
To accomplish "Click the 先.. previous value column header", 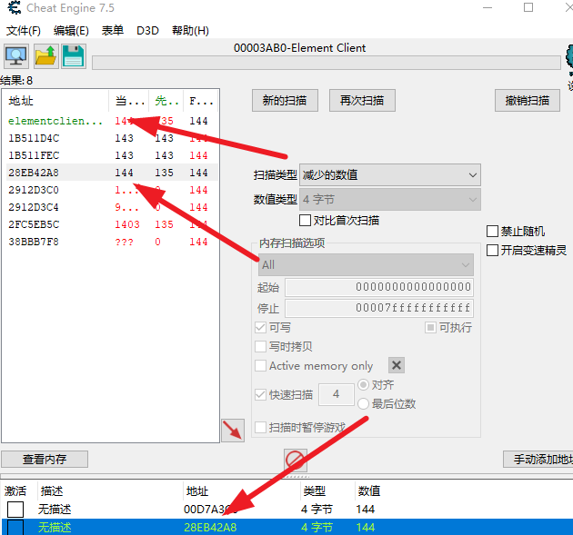I will [166, 101].
